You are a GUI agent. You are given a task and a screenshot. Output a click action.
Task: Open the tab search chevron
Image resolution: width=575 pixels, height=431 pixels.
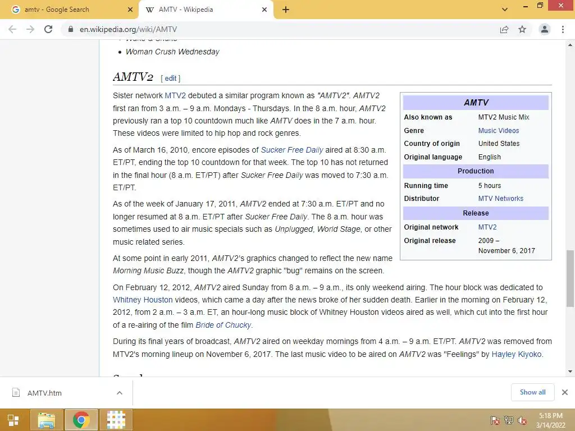coord(505,10)
